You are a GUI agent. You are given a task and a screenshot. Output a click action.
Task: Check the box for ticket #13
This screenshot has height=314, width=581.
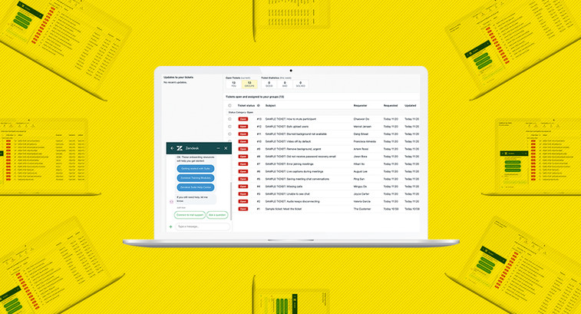(x=229, y=119)
